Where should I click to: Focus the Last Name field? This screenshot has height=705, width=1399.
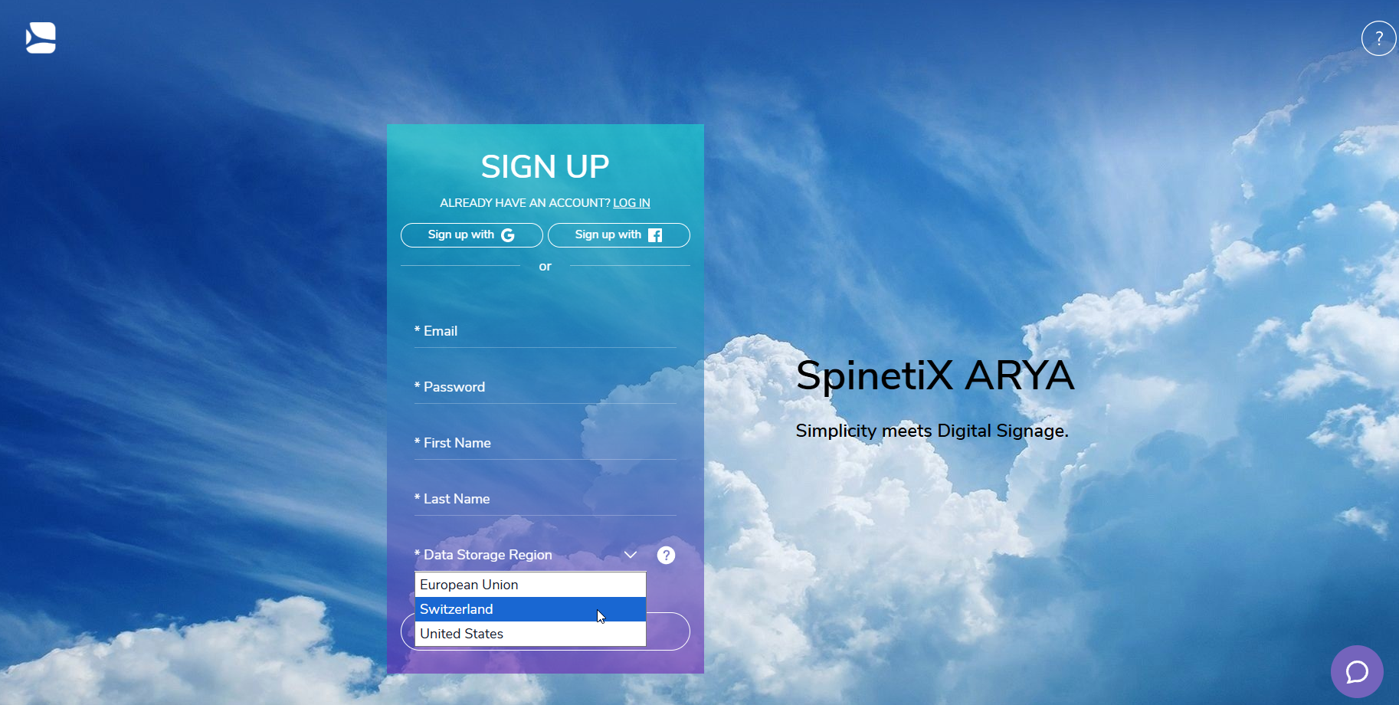tap(545, 499)
